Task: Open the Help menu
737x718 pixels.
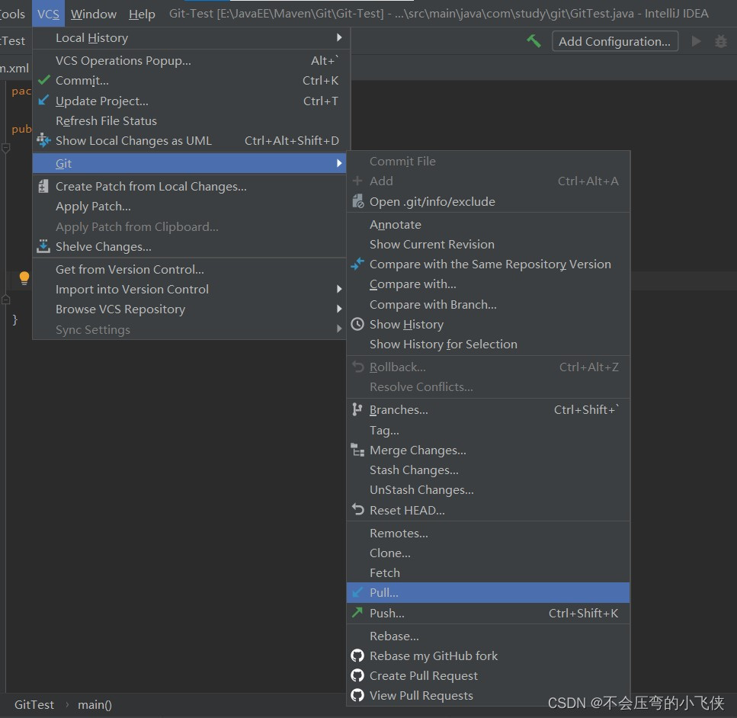Action: point(142,14)
